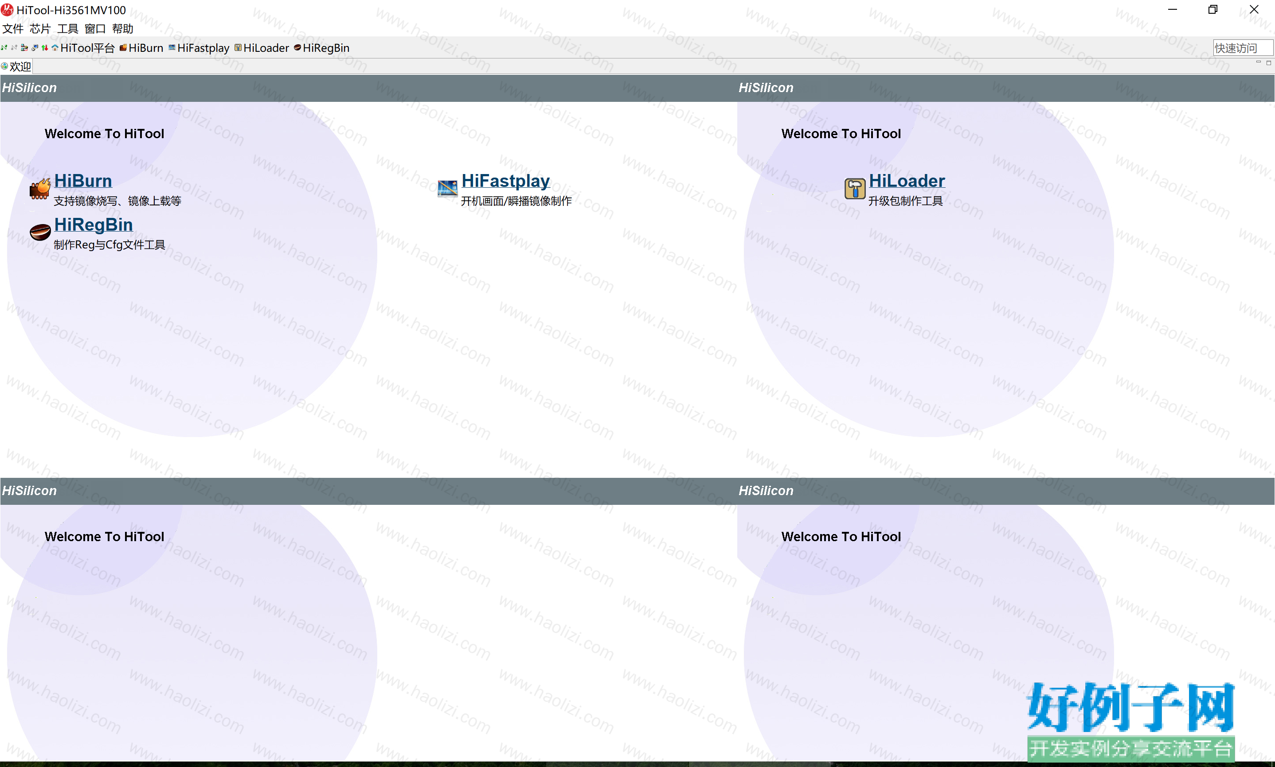Click the HiRegBin link on welcome page
Image resolution: width=1275 pixels, height=767 pixels.
(x=93, y=225)
